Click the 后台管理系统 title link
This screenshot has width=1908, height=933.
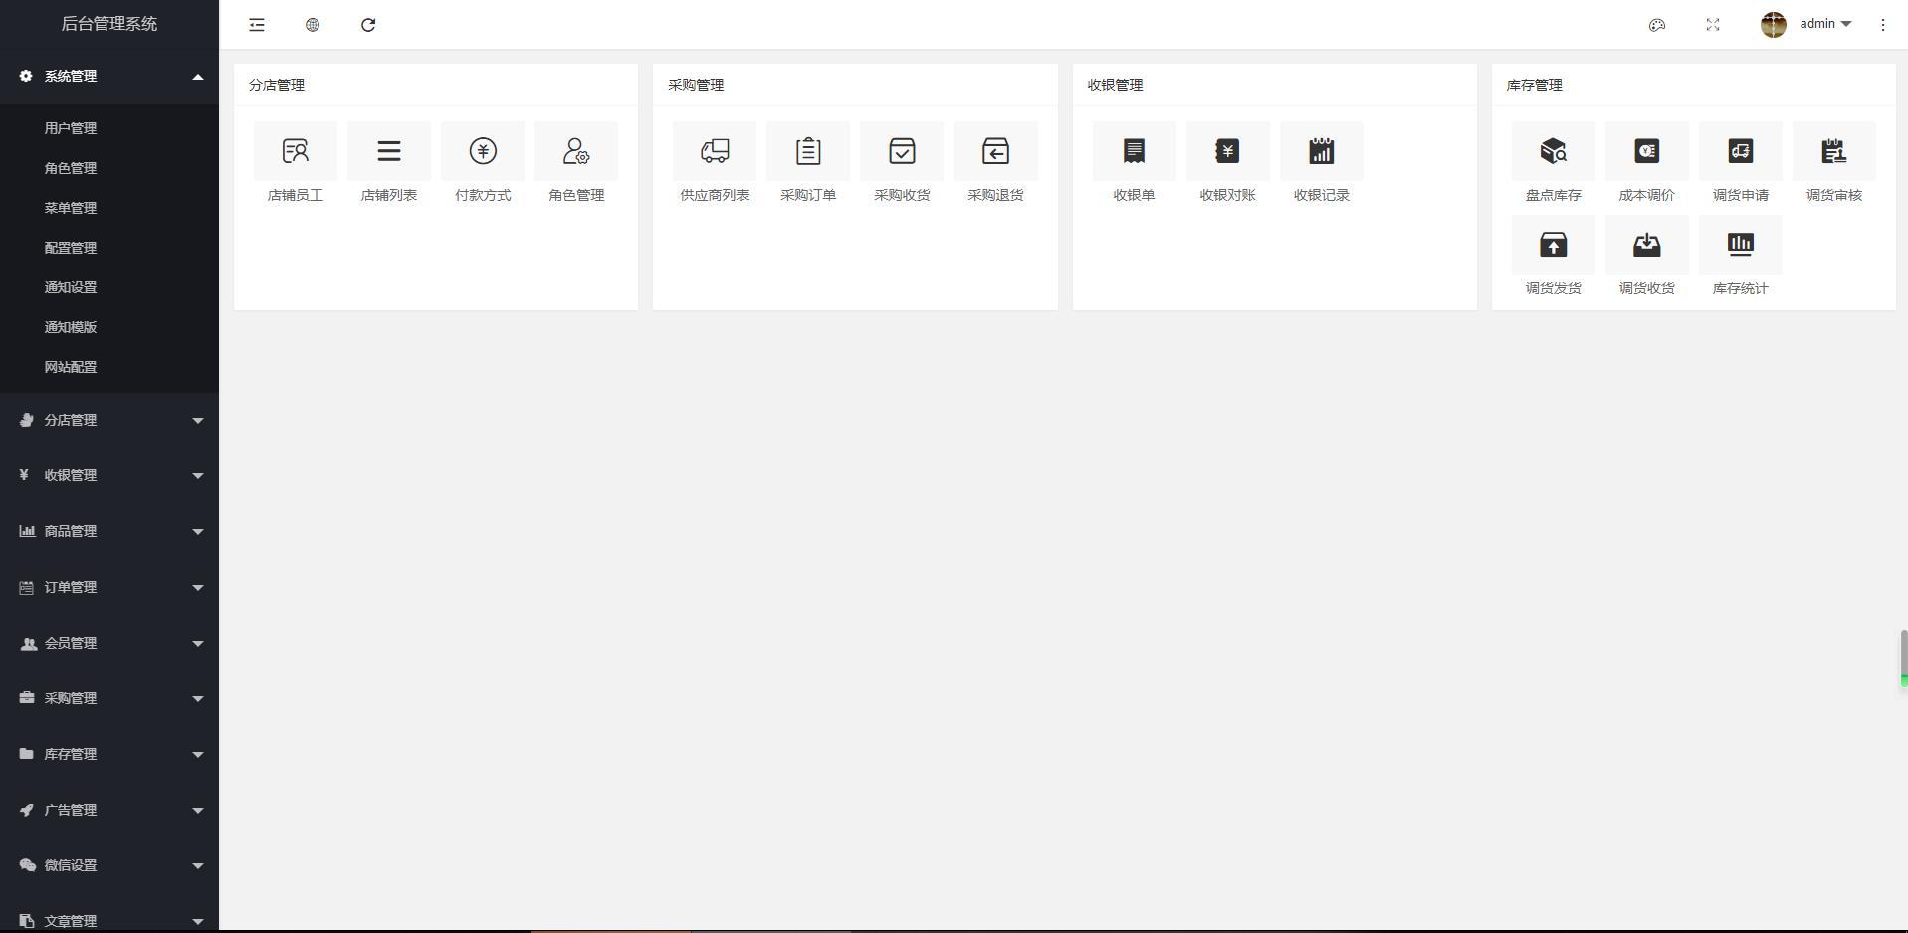coord(109,24)
